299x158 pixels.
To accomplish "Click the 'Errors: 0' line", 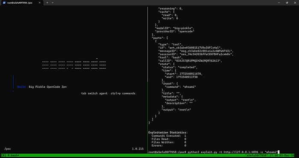I will pos(169,146).
